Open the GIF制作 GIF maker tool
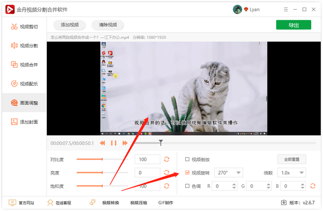The image size is (323, 211). (x=166, y=203)
